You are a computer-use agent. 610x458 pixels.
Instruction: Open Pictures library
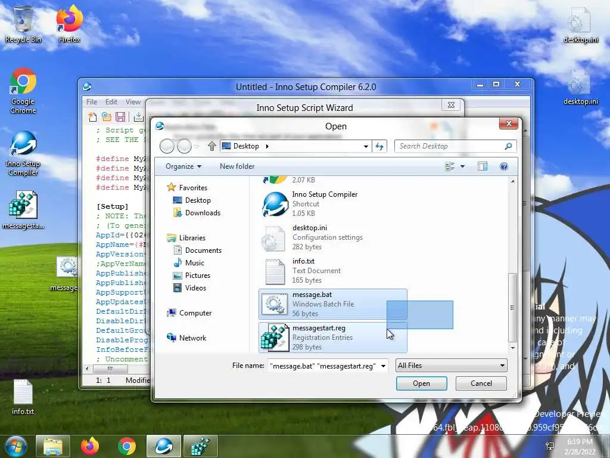pyautogui.click(x=192, y=276)
